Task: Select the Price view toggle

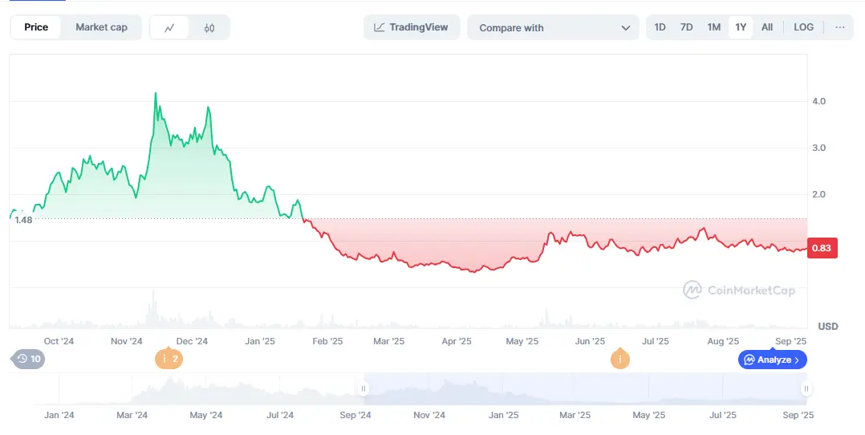Action: click(36, 27)
